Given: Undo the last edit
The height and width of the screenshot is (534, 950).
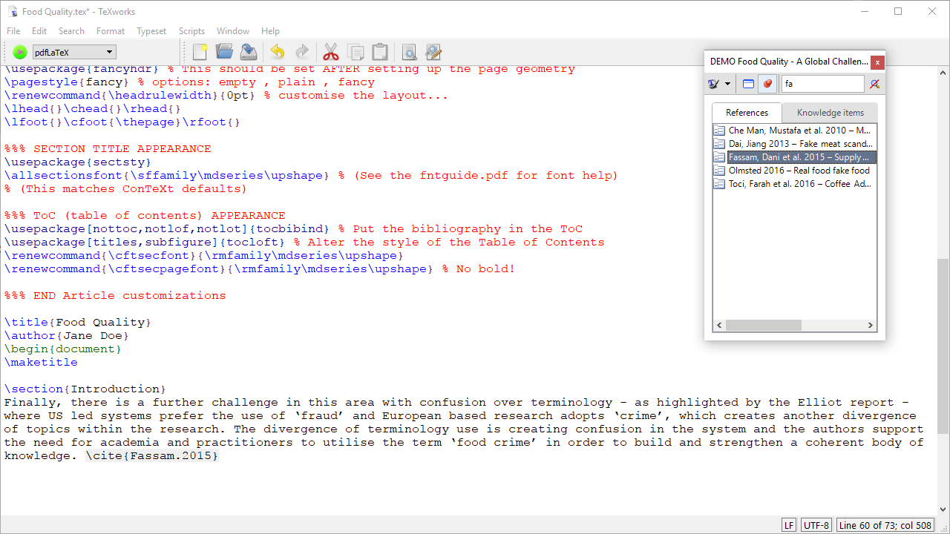Looking at the screenshot, I should pos(277,52).
